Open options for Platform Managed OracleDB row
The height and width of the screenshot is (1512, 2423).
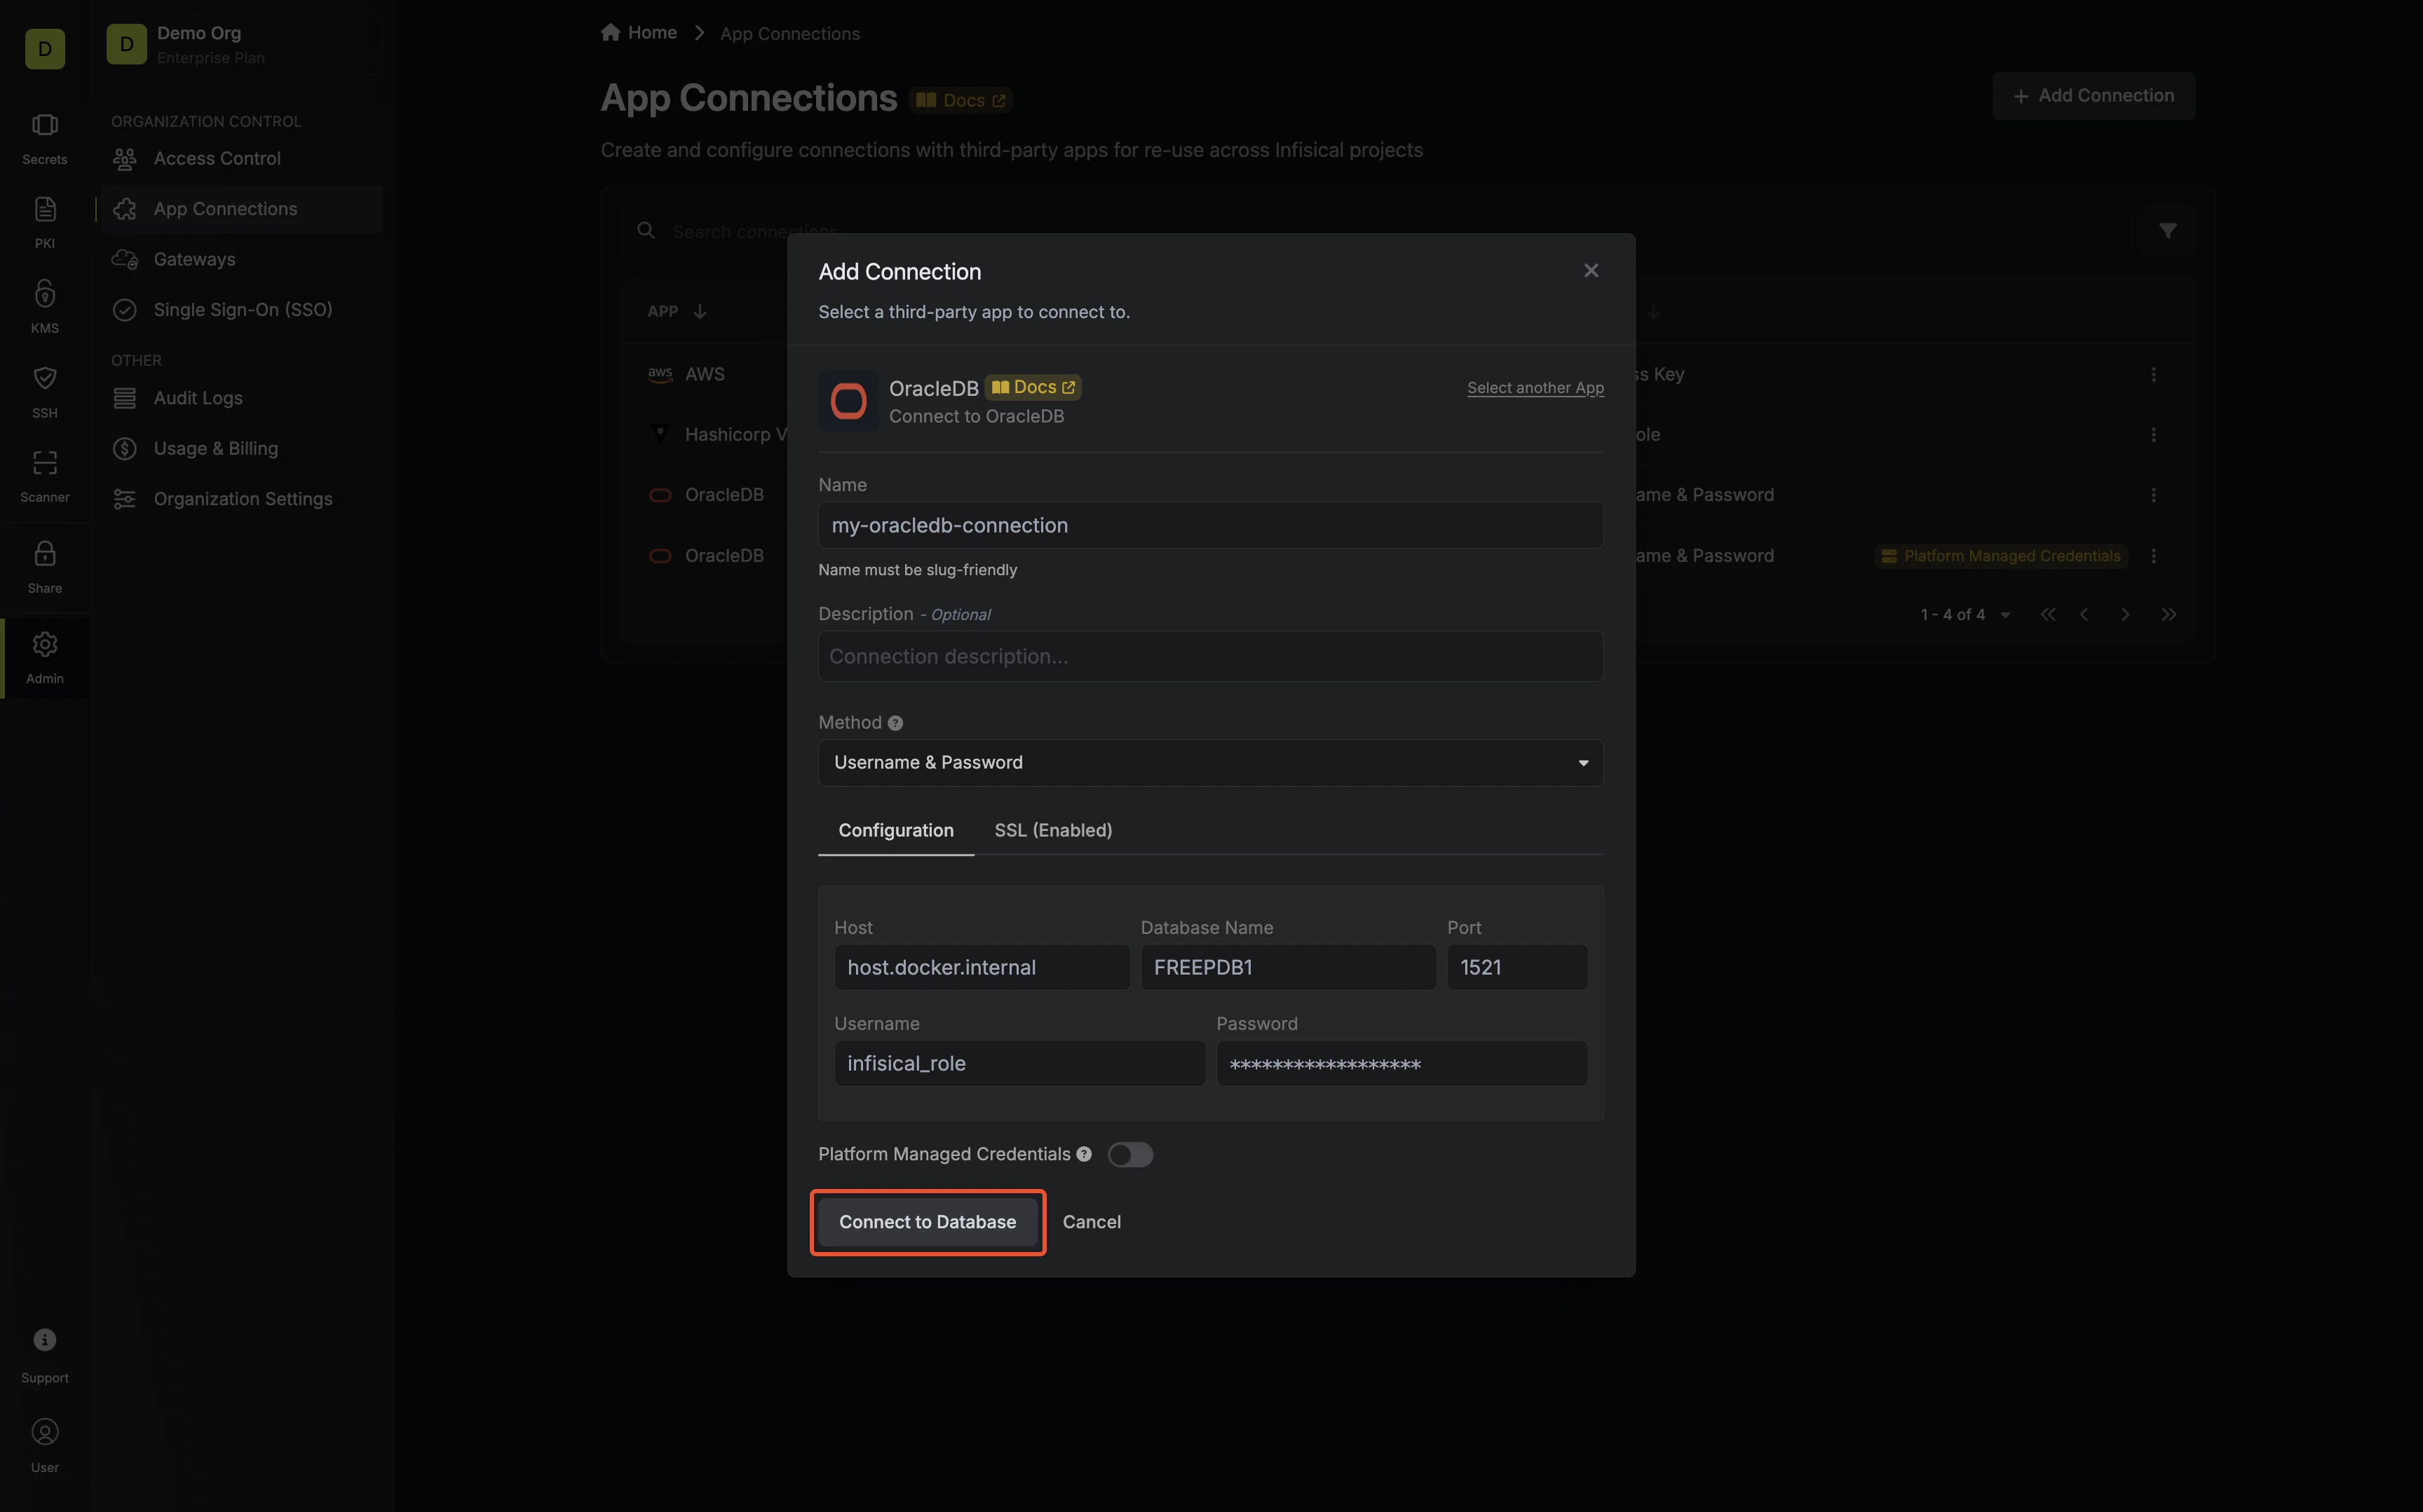pos(2153,556)
